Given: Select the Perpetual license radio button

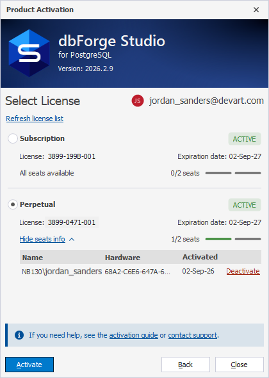Looking at the screenshot, I should 13,204.
